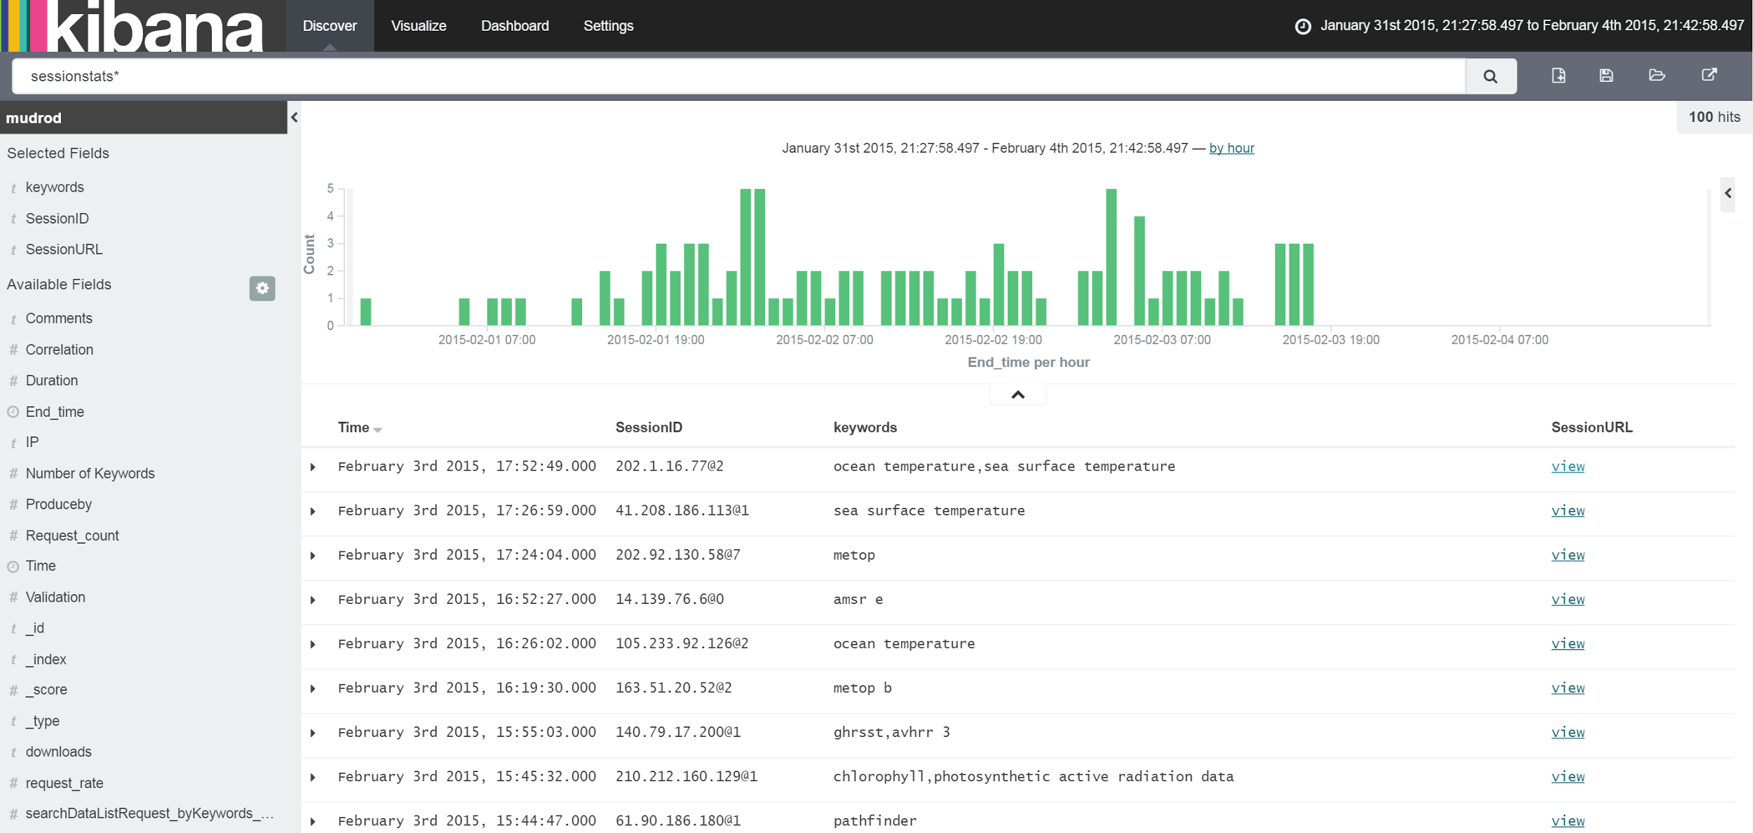Click the 'ocean temperature,sea surface temperature' cell
The image size is (1753, 833).
tap(1004, 467)
